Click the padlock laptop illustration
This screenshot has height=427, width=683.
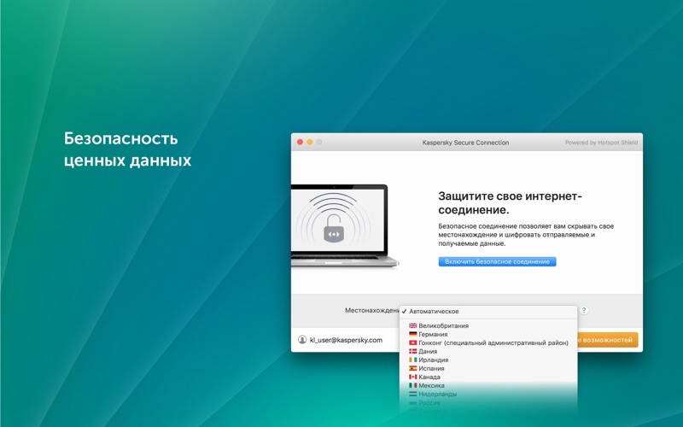coord(344,225)
